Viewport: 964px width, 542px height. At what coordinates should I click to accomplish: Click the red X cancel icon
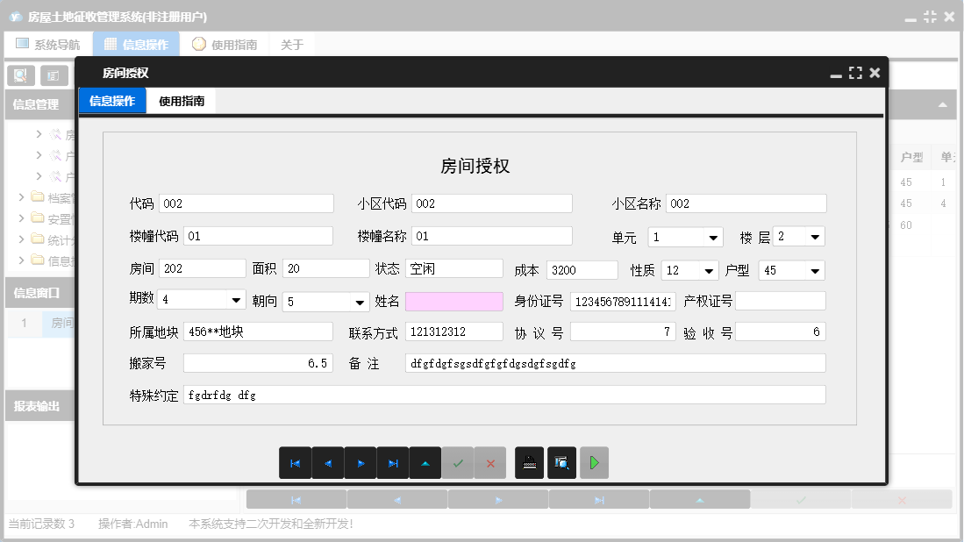coord(490,462)
